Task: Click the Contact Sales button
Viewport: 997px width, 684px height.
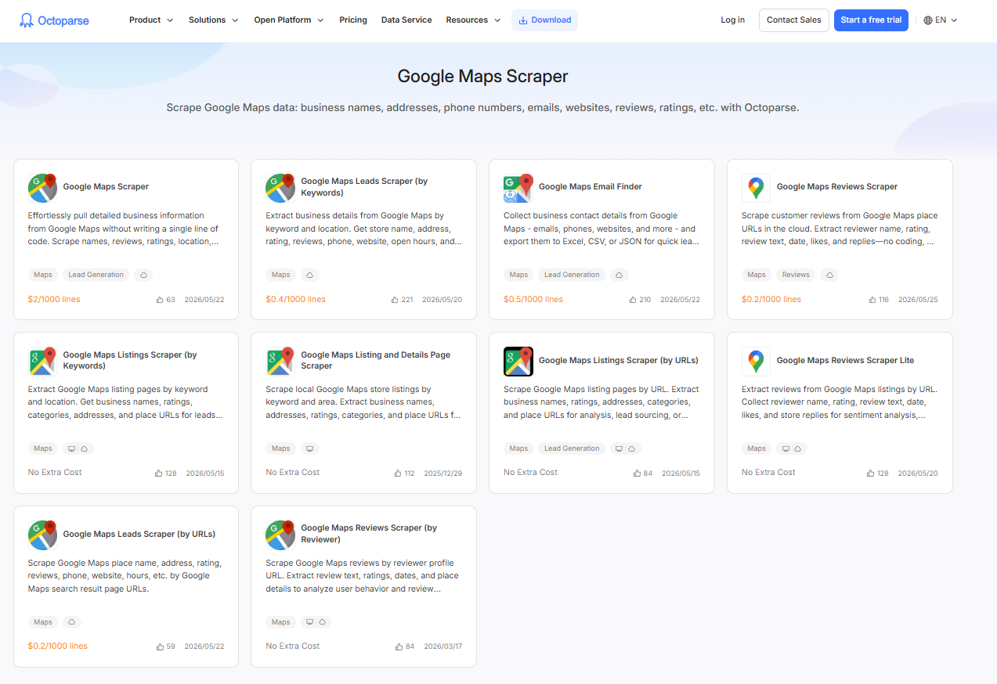Action: 794,20
